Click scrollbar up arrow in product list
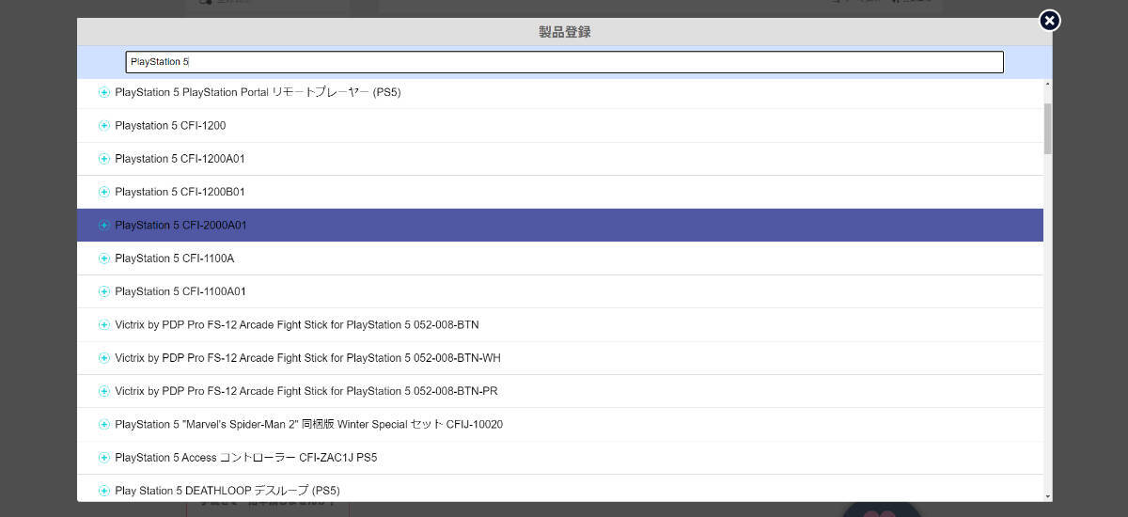1128x517 pixels. click(x=1047, y=86)
